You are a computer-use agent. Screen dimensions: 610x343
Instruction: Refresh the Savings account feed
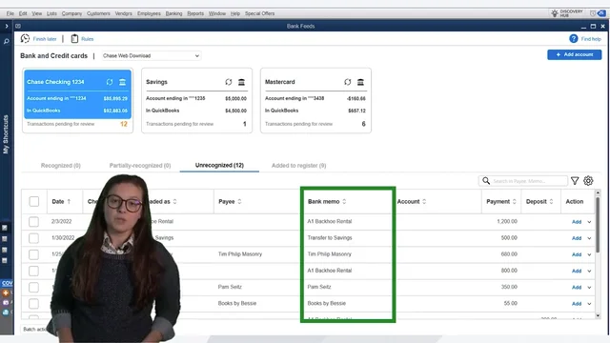coord(229,82)
